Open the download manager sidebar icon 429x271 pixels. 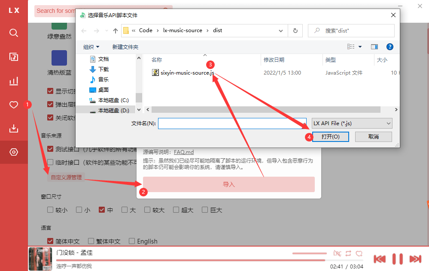[13, 128]
